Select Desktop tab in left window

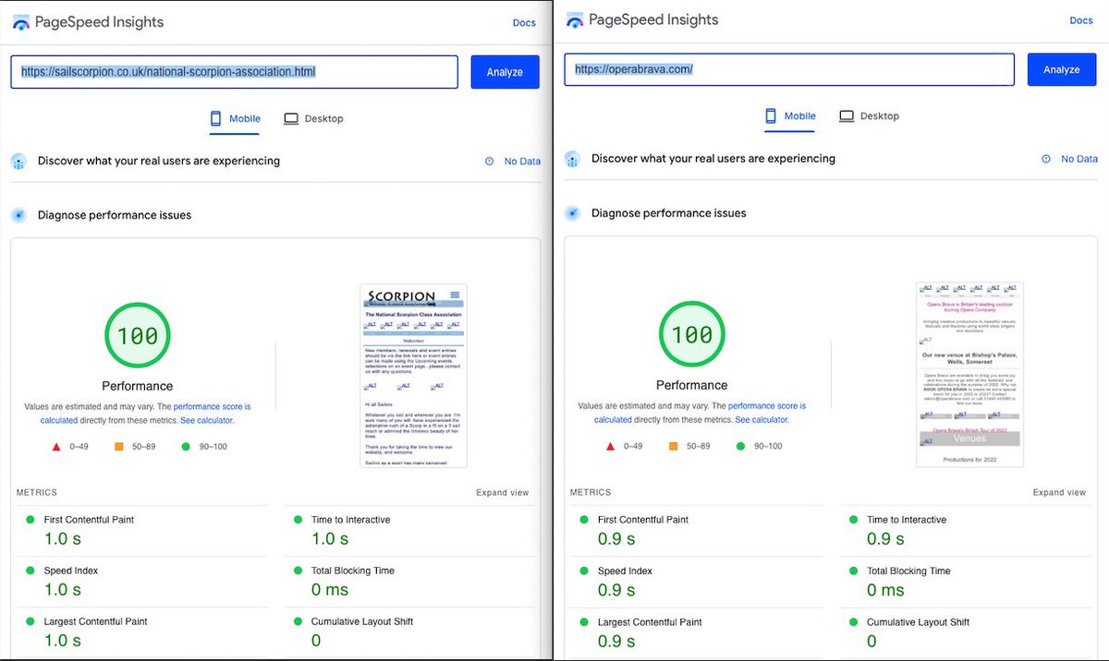click(x=313, y=119)
